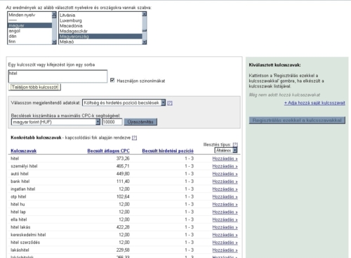Viewport: 351px width, 258px height.
Task: Click the CPC value 373,26
Action: click(x=123, y=158)
